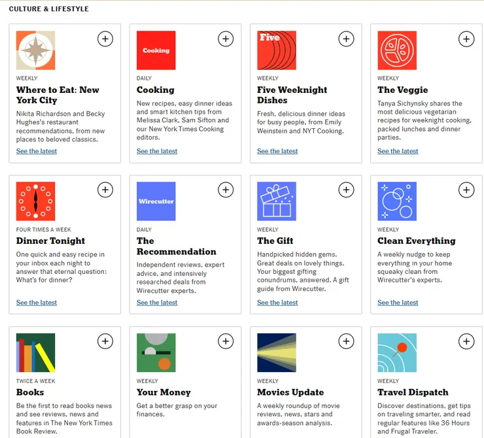Open See the latest under Cooking
Viewport: 484px width, 438px height.
pyautogui.click(x=157, y=151)
